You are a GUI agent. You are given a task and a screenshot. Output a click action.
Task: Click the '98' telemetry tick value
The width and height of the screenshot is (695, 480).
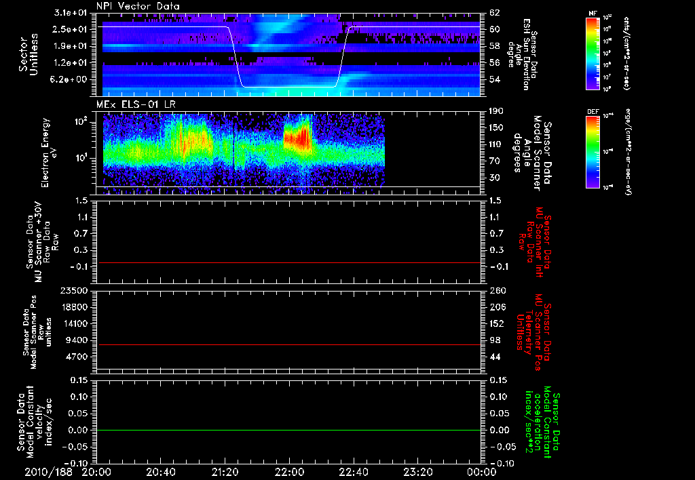click(x=495, y=340)
